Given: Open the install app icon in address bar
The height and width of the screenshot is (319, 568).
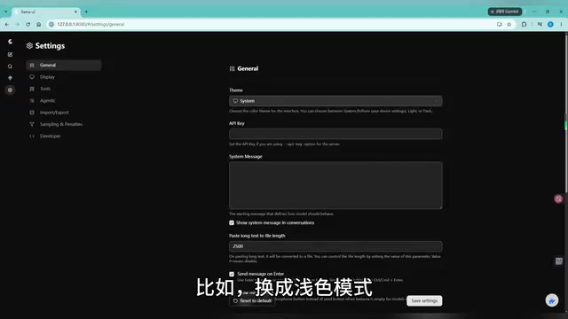Looking at the screenshot, I should tap(499, 24).
